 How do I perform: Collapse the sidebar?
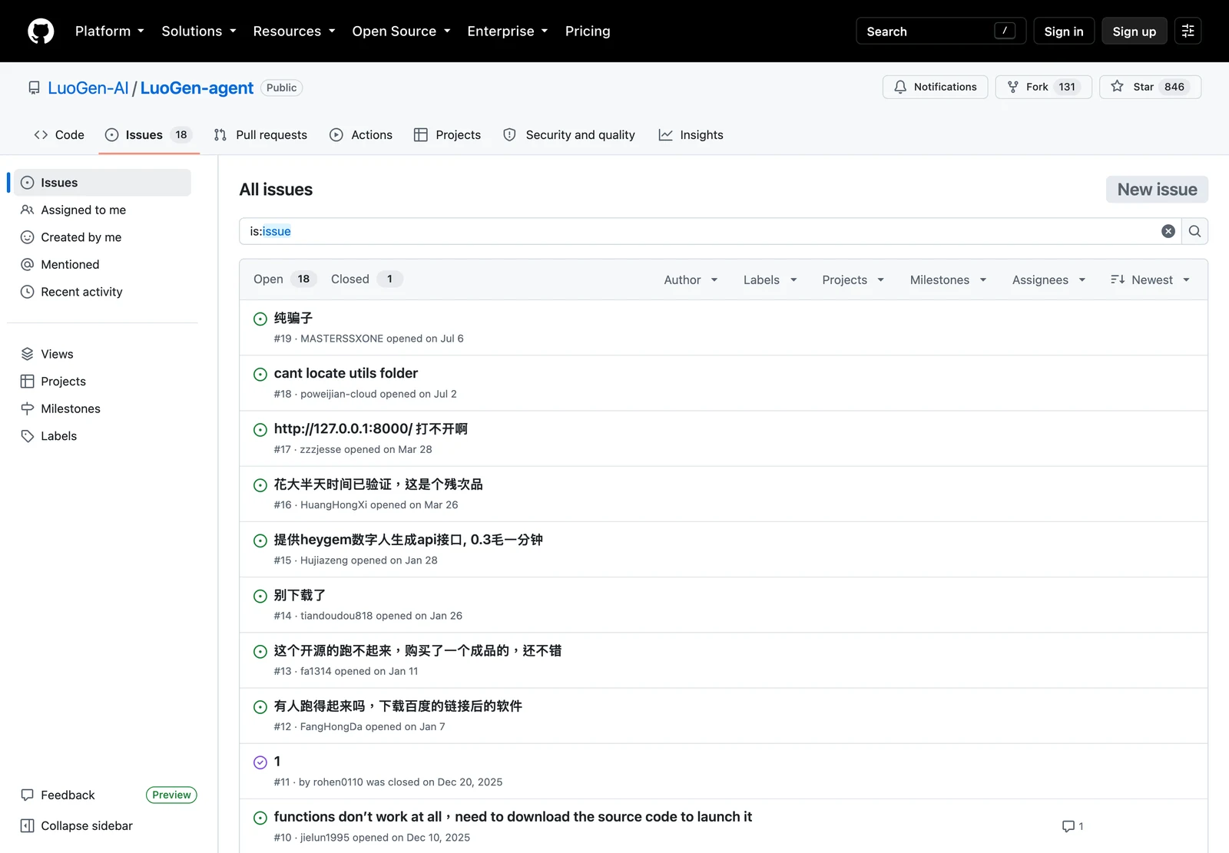pyautogui.click(x=77, y=826)
